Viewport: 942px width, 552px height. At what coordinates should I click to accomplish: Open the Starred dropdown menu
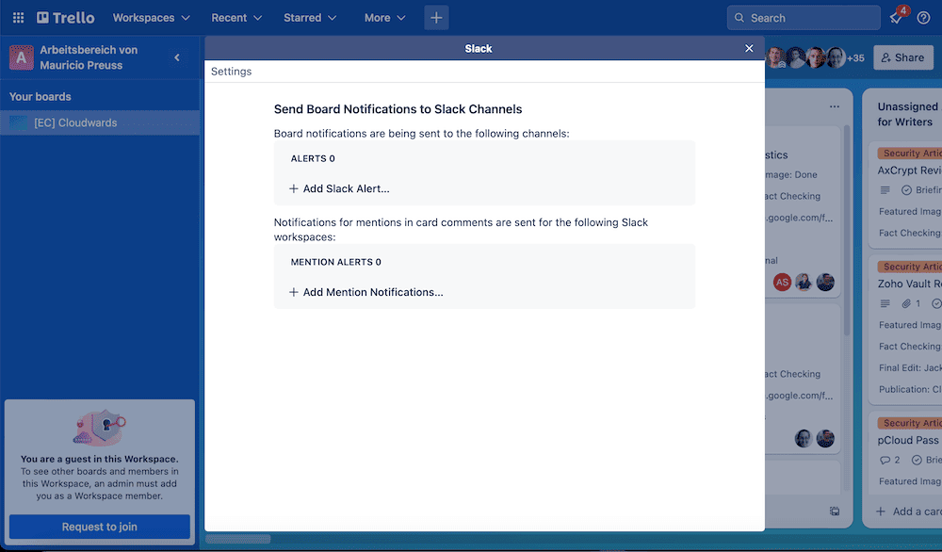(x=310, y=18)
